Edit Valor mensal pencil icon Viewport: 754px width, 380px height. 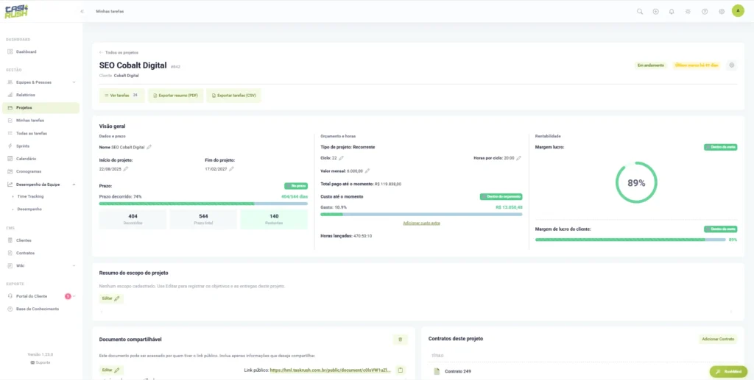[x=367, y=171]
